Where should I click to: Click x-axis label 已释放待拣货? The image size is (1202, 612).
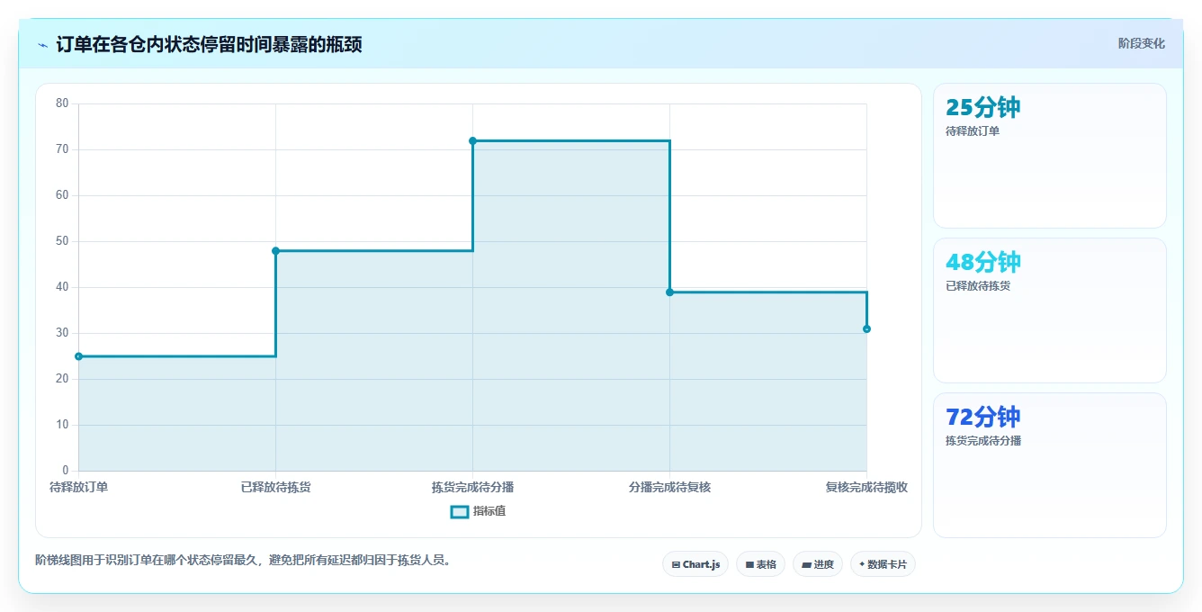coord(275,488)
